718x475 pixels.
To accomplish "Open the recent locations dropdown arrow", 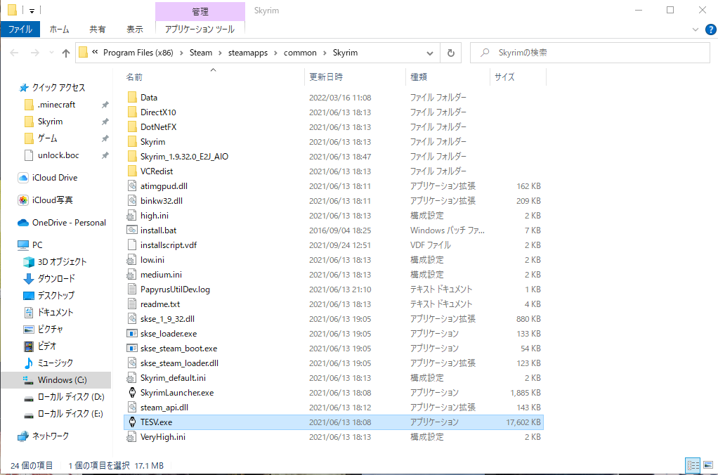I will tap(51, 53).
